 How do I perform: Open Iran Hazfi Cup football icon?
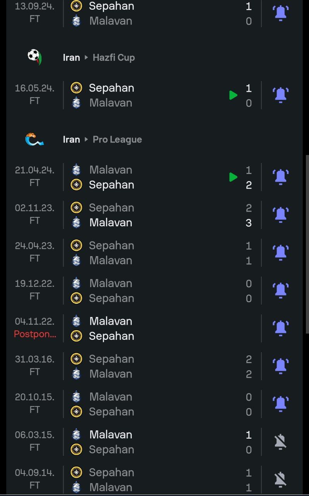34,57
